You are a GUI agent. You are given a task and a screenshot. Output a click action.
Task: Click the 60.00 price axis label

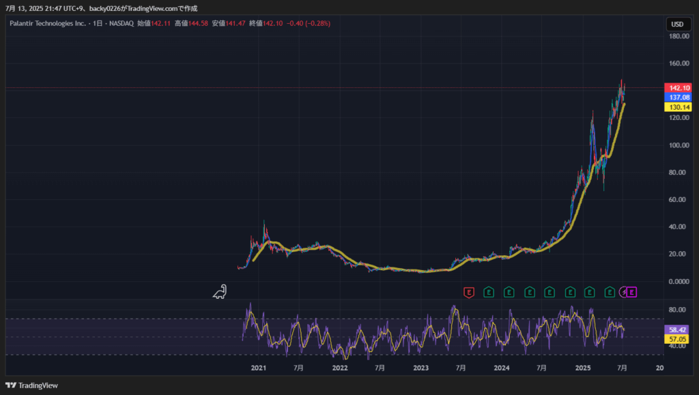click(677, 199)
